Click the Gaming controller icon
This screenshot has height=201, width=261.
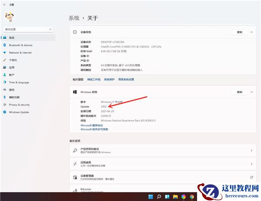[x=5, y=90]
